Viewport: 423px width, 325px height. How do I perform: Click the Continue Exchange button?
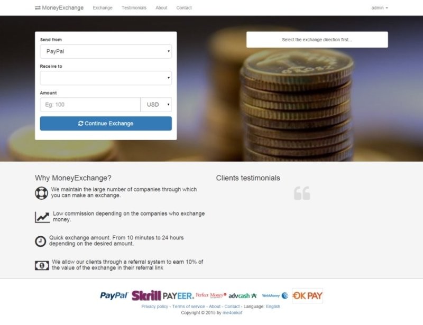click(x=106, y=124)
